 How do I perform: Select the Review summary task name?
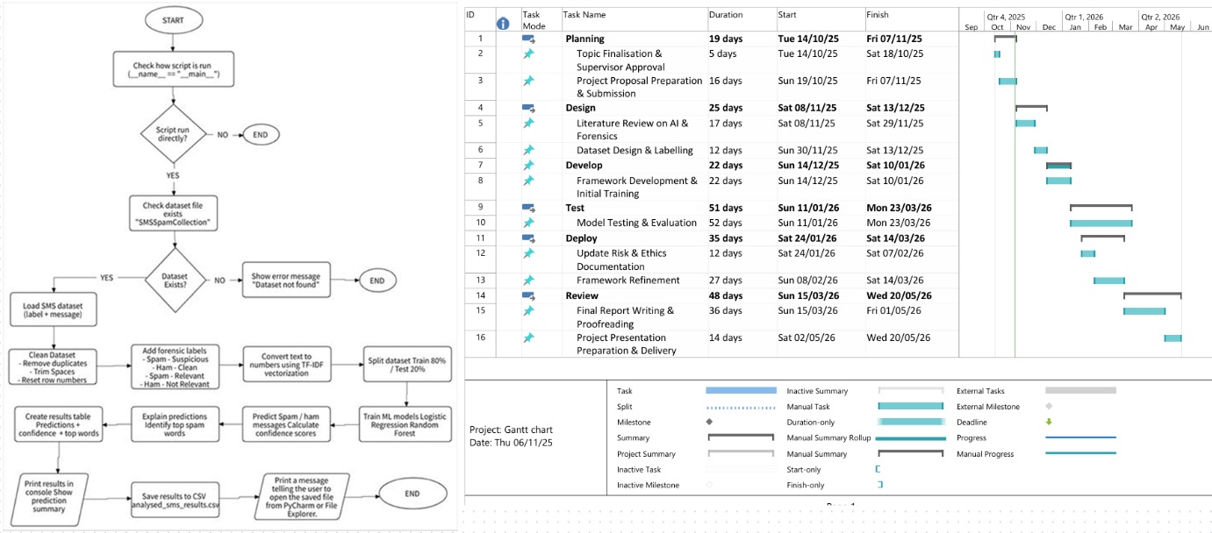(x=582, y=295)
